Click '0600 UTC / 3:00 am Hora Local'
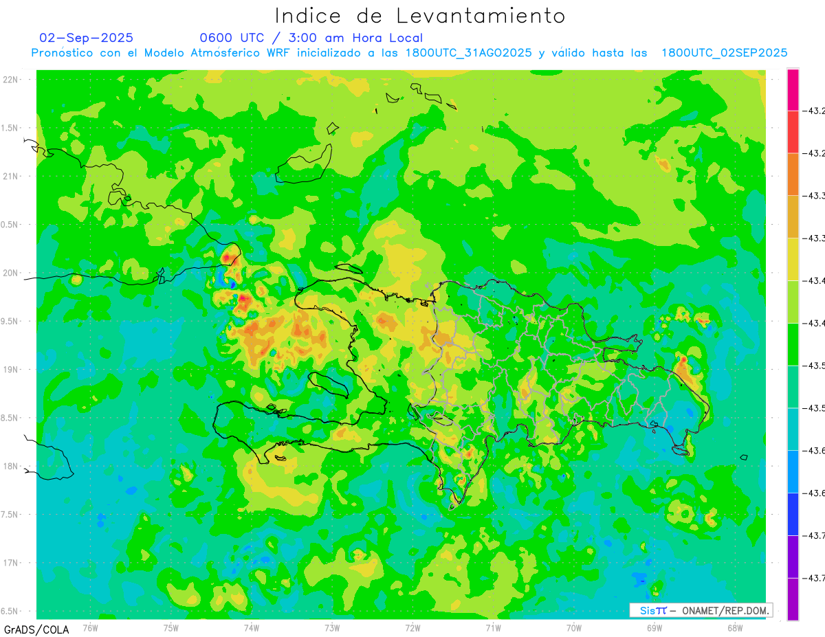The image size is (825, 637). point(311,38)
